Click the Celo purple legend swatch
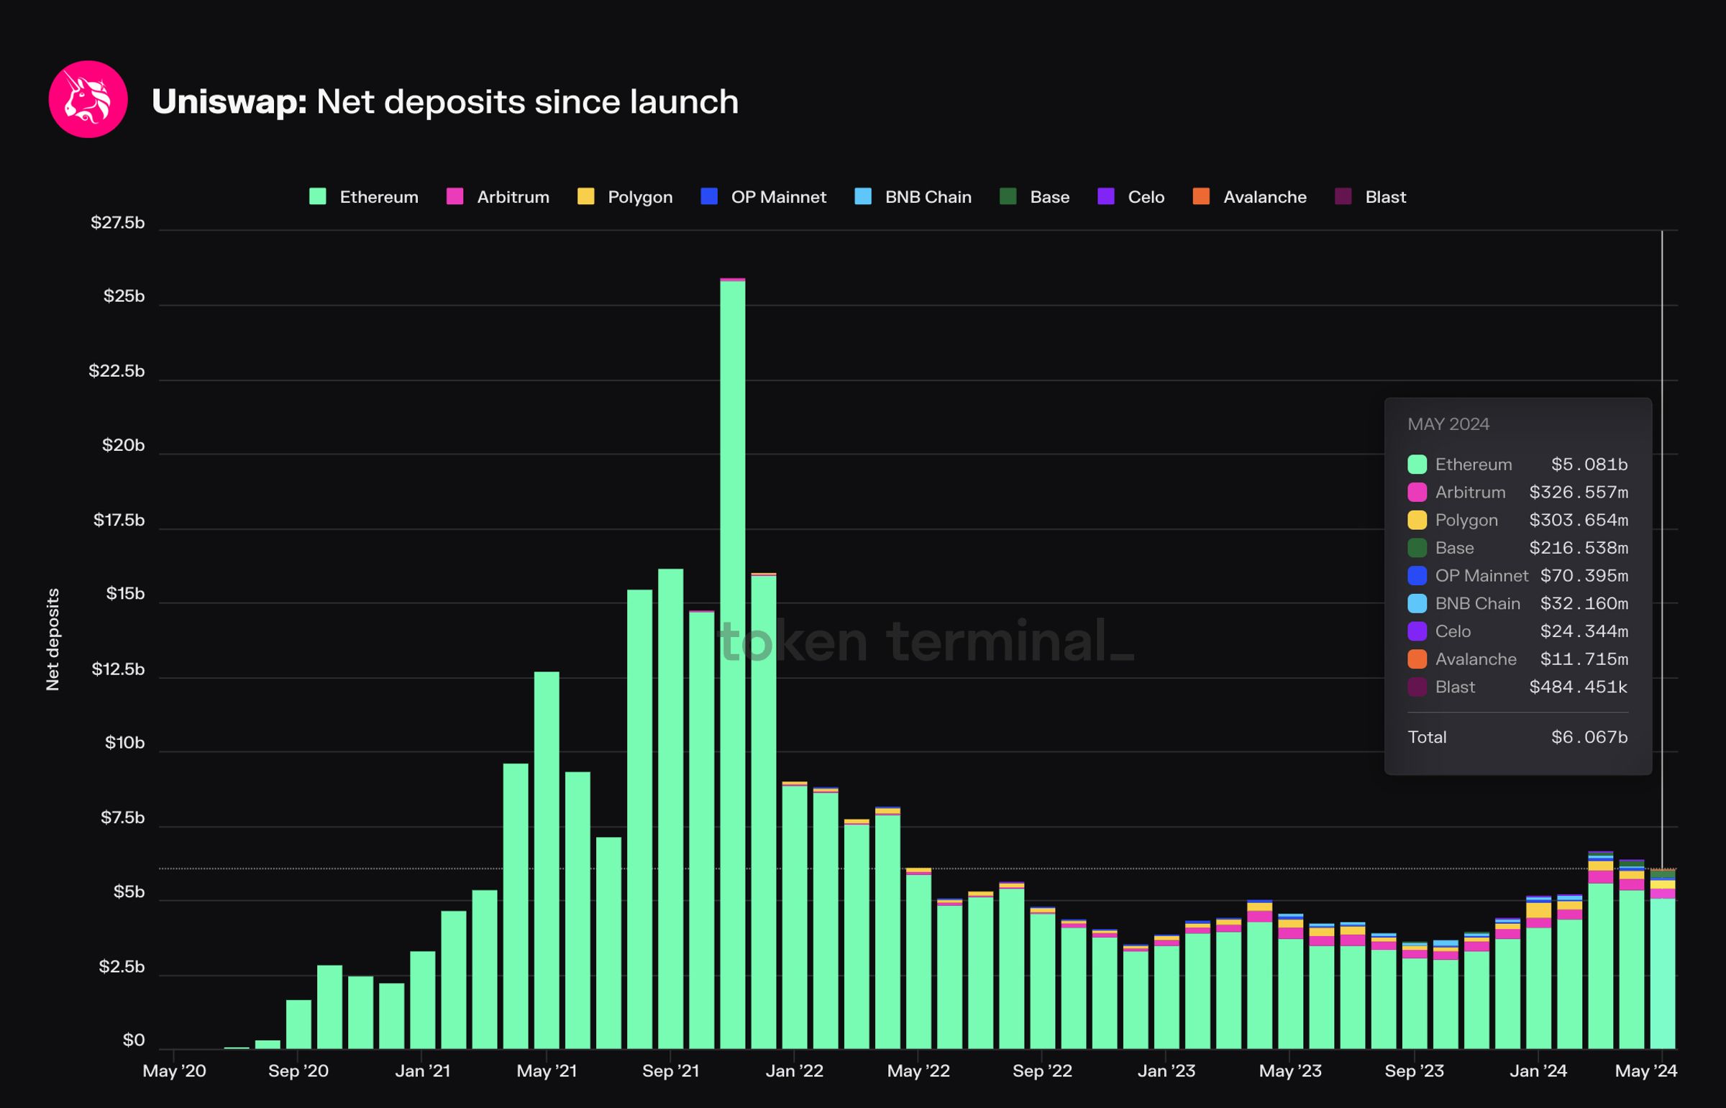This screenshot has height=1108, width=1726. point(1106,196)
